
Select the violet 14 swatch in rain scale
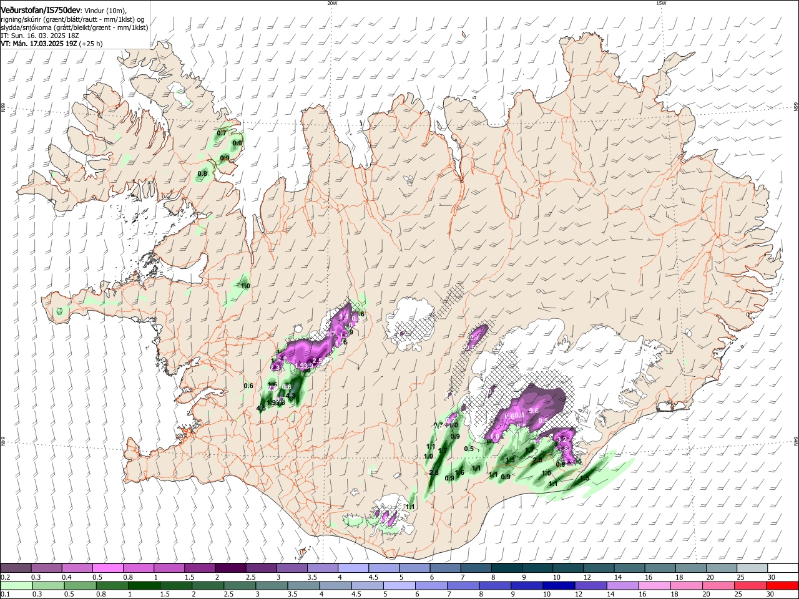[x=623, y=585]
